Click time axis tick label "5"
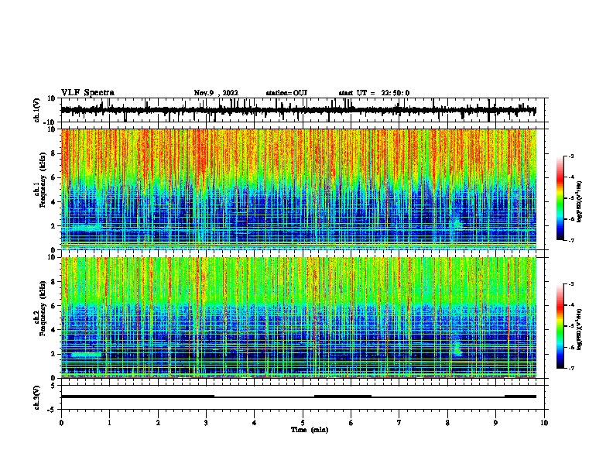Viewport: 613px width, 474px height. click(303, 423)
